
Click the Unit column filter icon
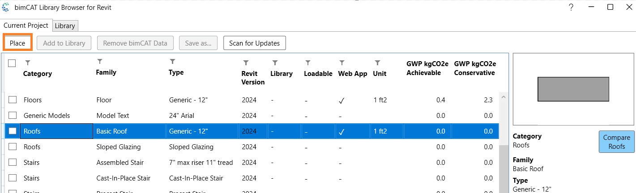[x=377, y=63]
